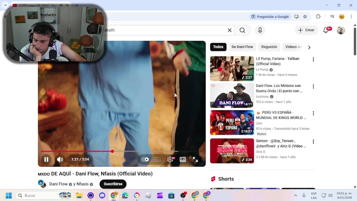
Task: Toggle the autoplay switch in player
Action: (145, 159)
